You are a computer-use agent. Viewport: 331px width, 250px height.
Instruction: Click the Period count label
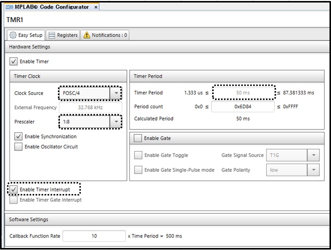(149, 106)
